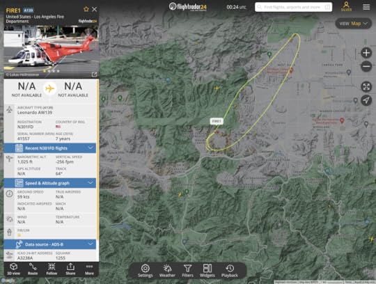
Task: Open the 3D view
Action: [x=13, y=269]
